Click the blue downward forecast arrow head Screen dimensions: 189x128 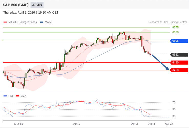pyautogui.click(x=167, y=69)
